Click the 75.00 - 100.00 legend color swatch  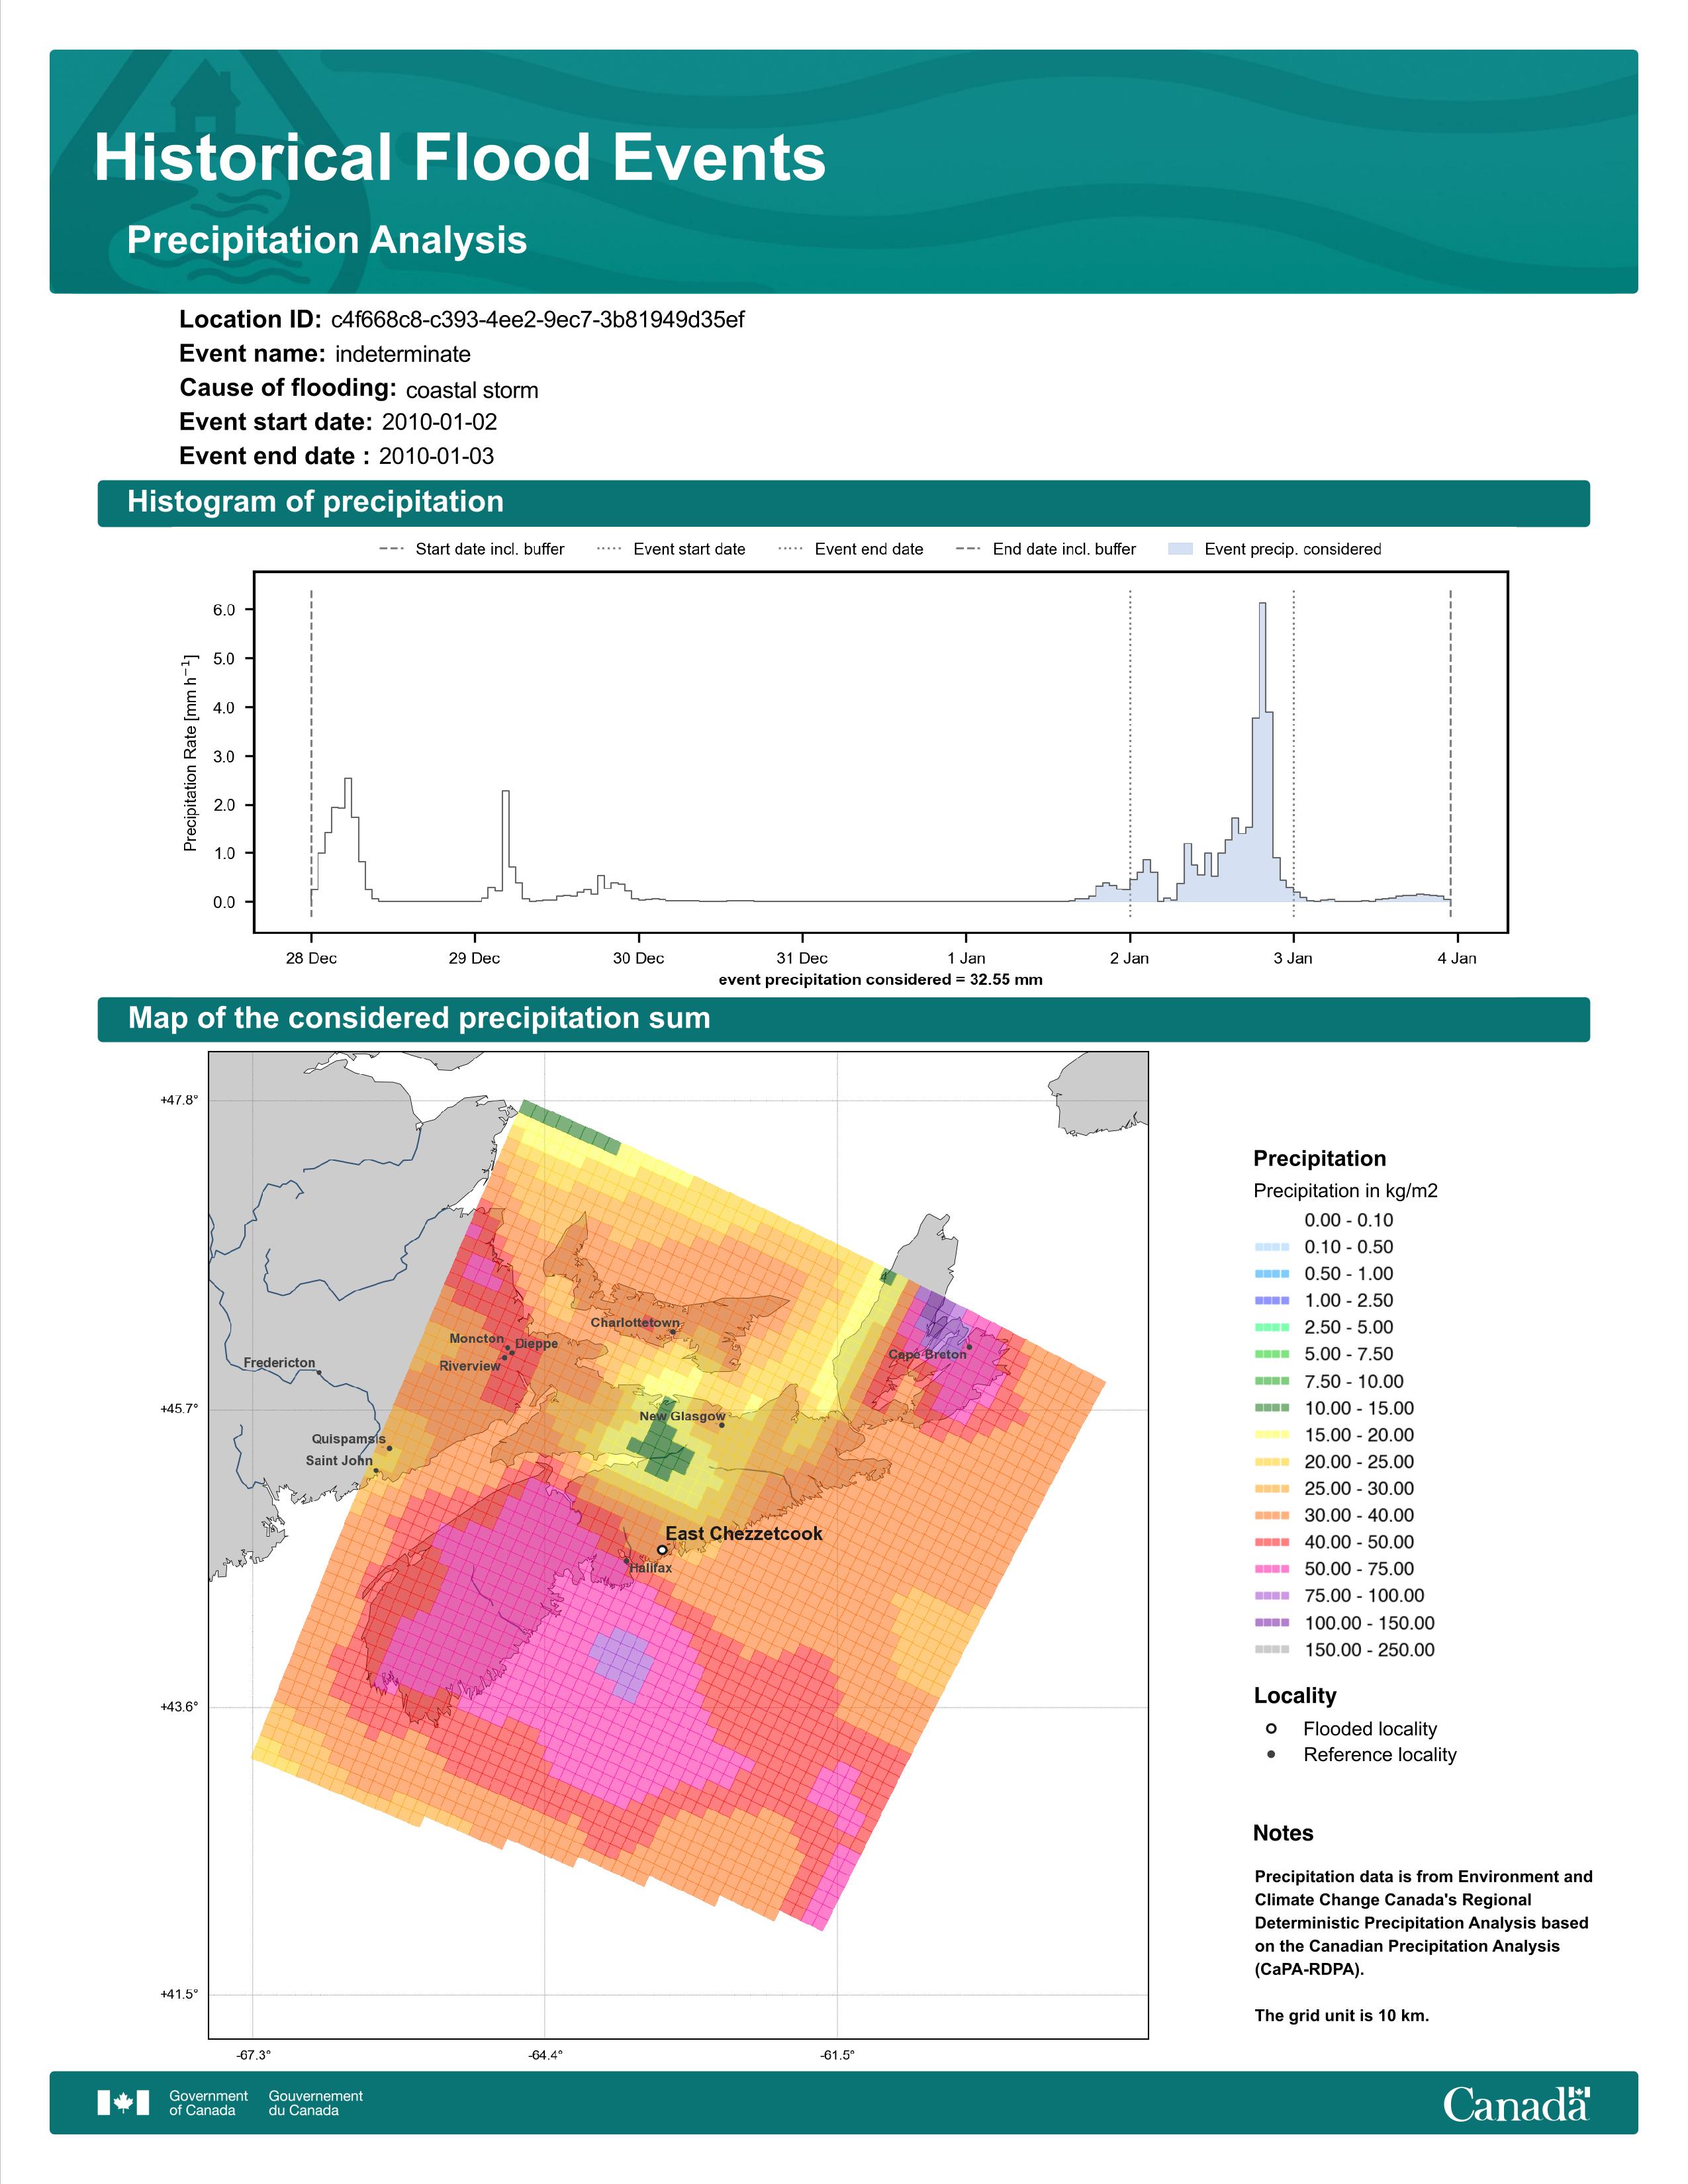pyautogui.click(x=1272, y=1596)
